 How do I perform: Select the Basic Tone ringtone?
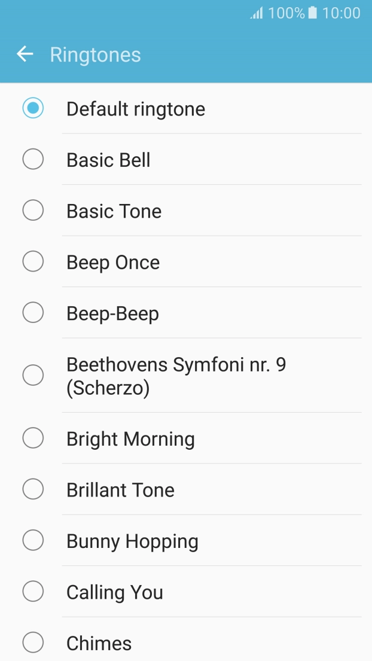coord(33,210)
